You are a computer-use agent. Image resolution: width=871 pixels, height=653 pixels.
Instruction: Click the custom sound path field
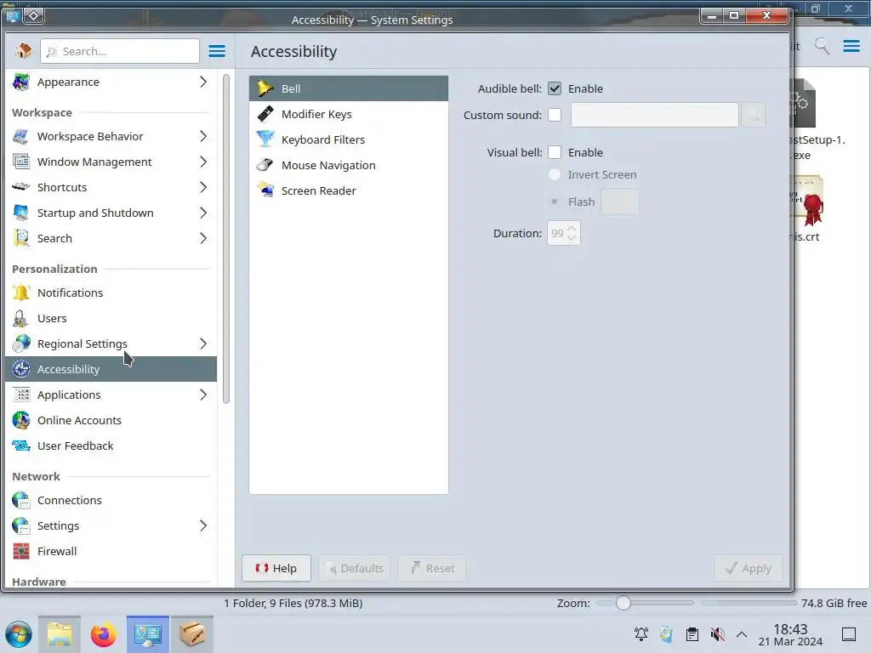655,115
